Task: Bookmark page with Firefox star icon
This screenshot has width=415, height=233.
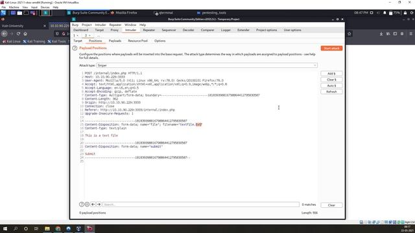Action: click(x=350, y=34)
